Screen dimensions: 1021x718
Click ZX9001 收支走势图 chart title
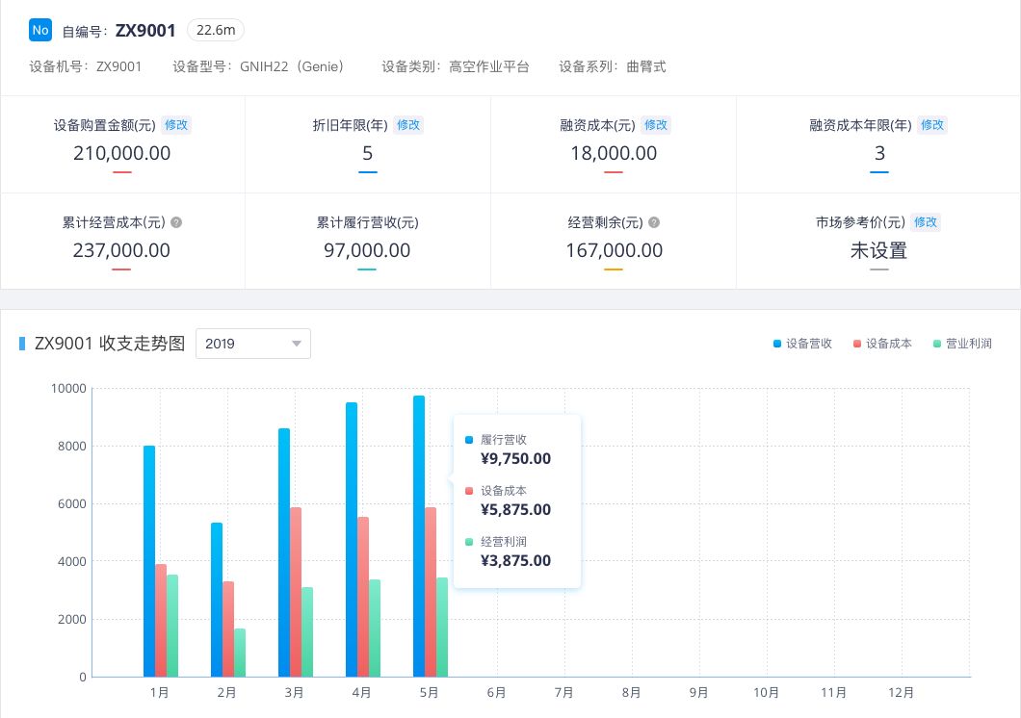tap(110, 344)
